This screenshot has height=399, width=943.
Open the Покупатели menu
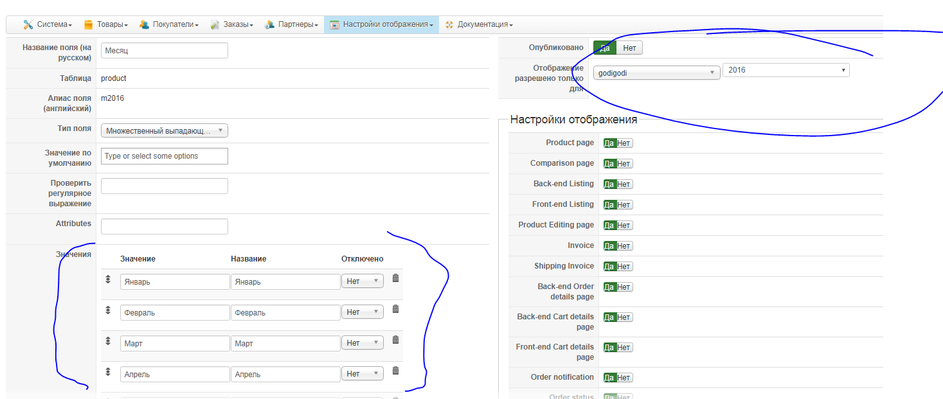(x=168, y=24)
